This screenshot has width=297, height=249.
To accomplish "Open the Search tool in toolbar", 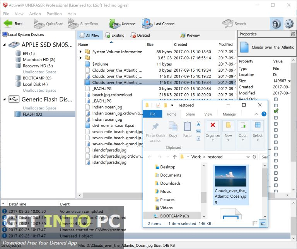I will (234, 24).
